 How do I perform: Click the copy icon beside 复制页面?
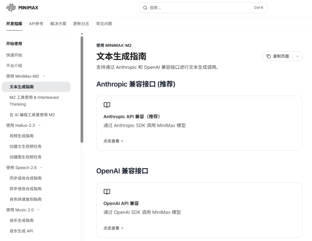click(x=269, y=56)
